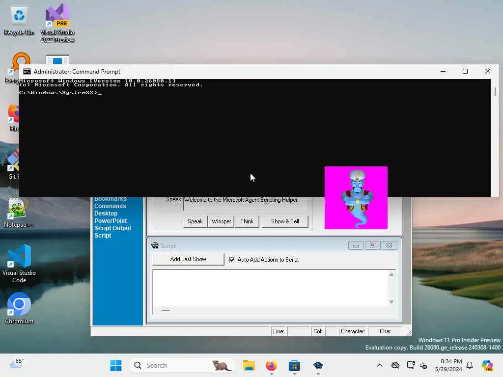Click the Add Last Show button
Screen dimensions: 503x377
point(188,259)
